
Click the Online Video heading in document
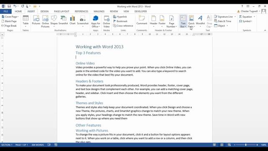(85, 63)
